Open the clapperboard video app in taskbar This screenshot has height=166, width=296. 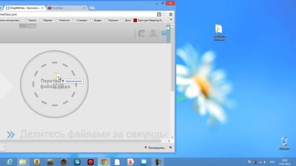click(x=50, y=162)
